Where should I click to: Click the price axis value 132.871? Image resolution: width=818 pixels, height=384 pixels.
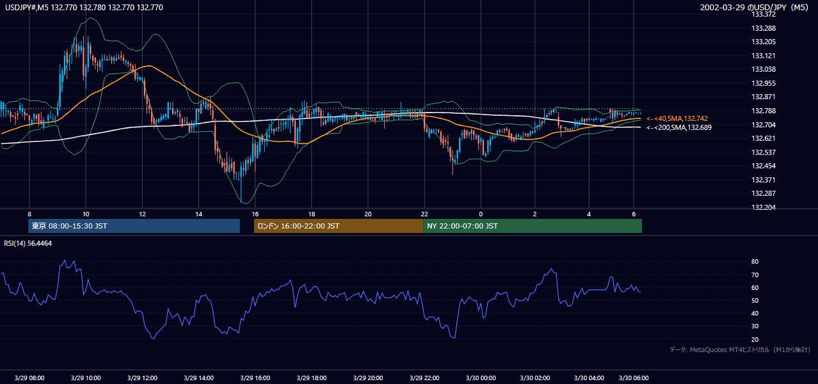click(764, 97)
